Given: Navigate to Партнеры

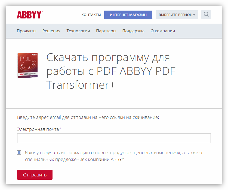Looking at the screenshot, I should click(106, 31).
